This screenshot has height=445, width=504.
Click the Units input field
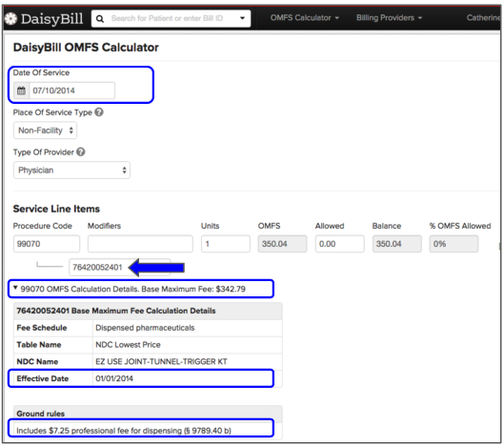click(x=226, y=244)
